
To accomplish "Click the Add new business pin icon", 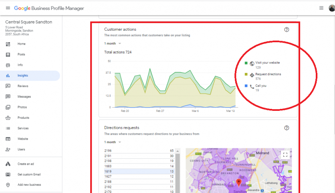I will tap(8, 185).
